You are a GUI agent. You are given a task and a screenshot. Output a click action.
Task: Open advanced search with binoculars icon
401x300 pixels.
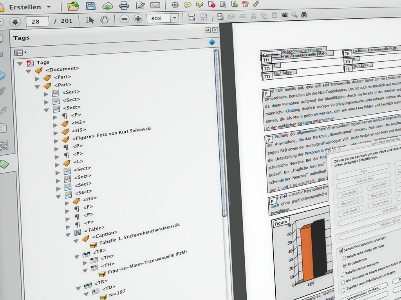click(304, 14)
